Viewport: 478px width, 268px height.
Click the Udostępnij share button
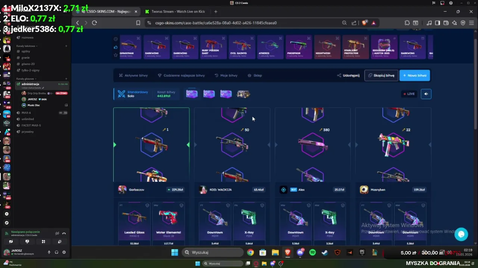(348, 75)
